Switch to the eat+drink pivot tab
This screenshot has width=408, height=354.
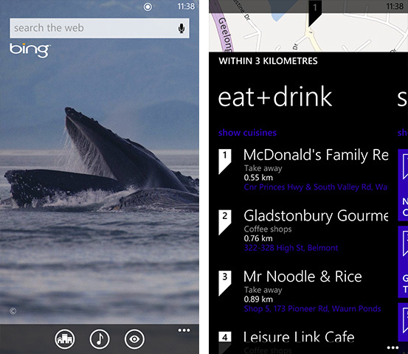(x=275, y=97)
